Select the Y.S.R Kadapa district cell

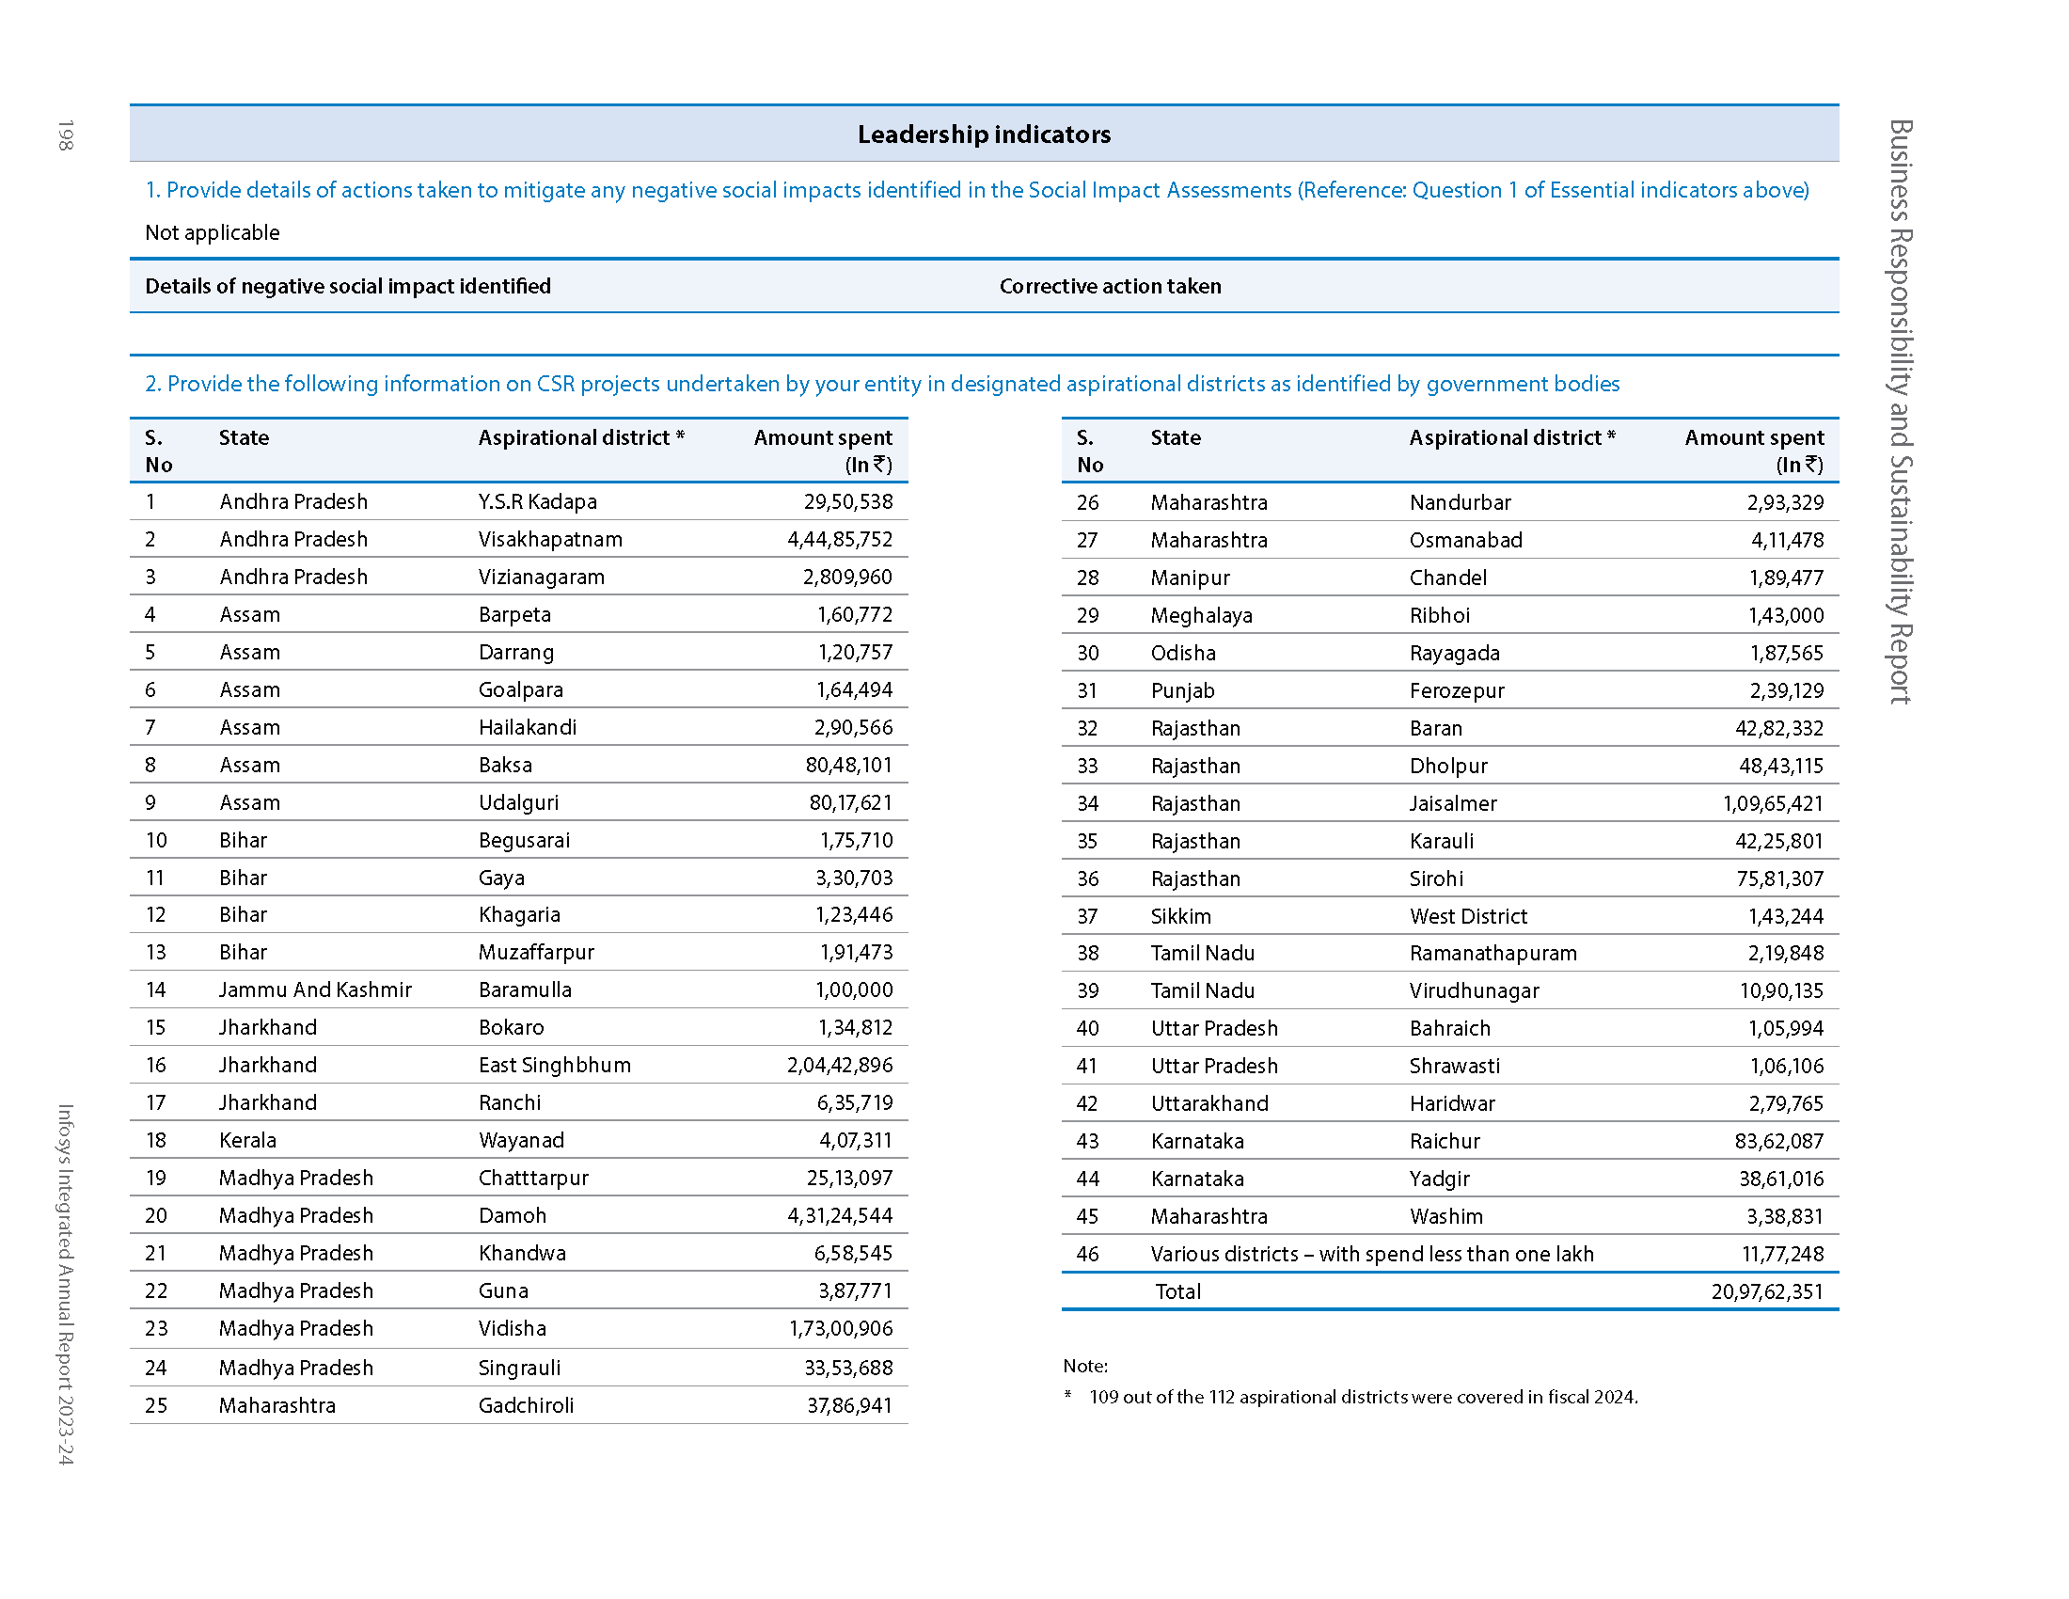(537, 502)
